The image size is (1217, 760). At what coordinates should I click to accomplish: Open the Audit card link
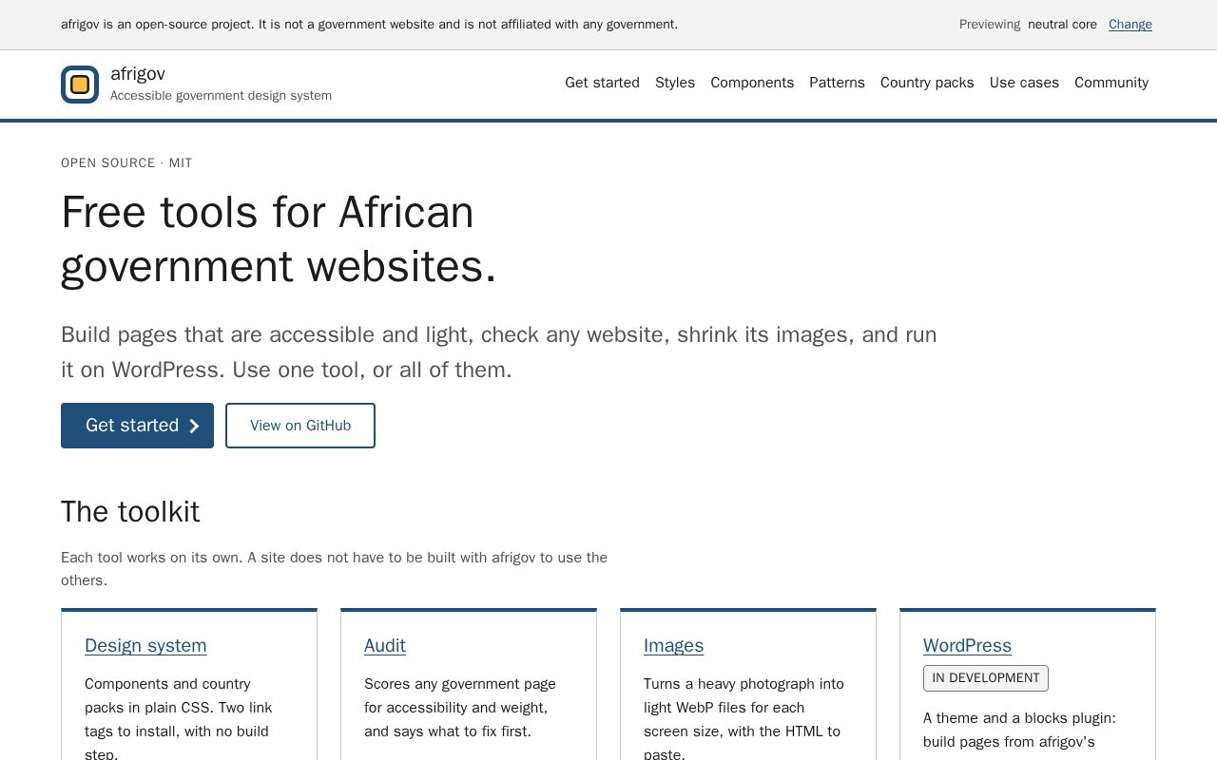click(x=385, y=645)
